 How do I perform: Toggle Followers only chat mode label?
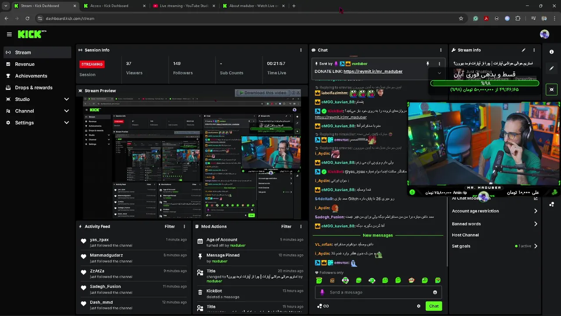(x=329, y=273)
